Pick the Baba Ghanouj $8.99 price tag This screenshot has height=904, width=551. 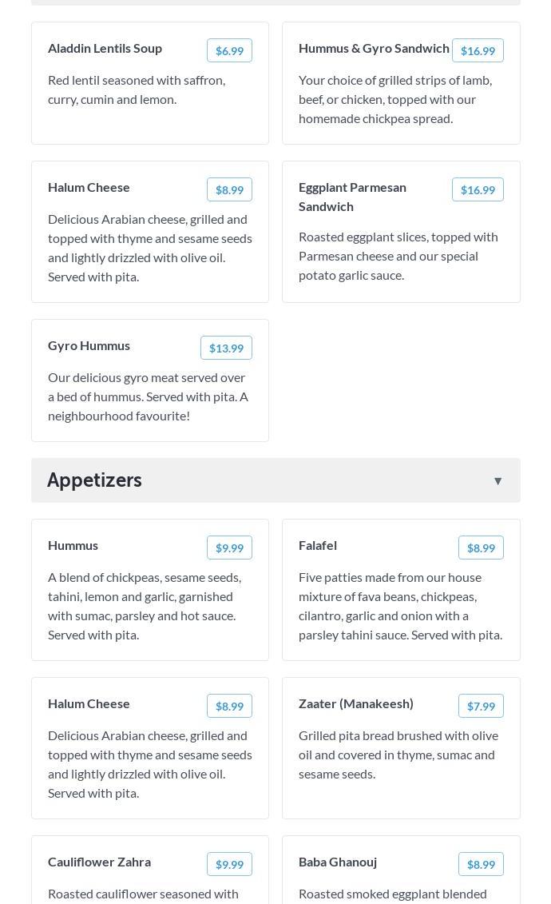(481, 864)
